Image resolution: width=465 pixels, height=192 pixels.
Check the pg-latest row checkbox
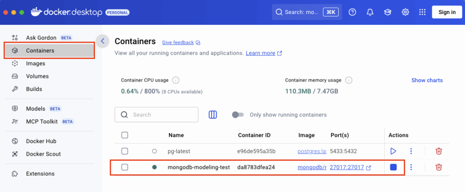(x=125, y=151)
